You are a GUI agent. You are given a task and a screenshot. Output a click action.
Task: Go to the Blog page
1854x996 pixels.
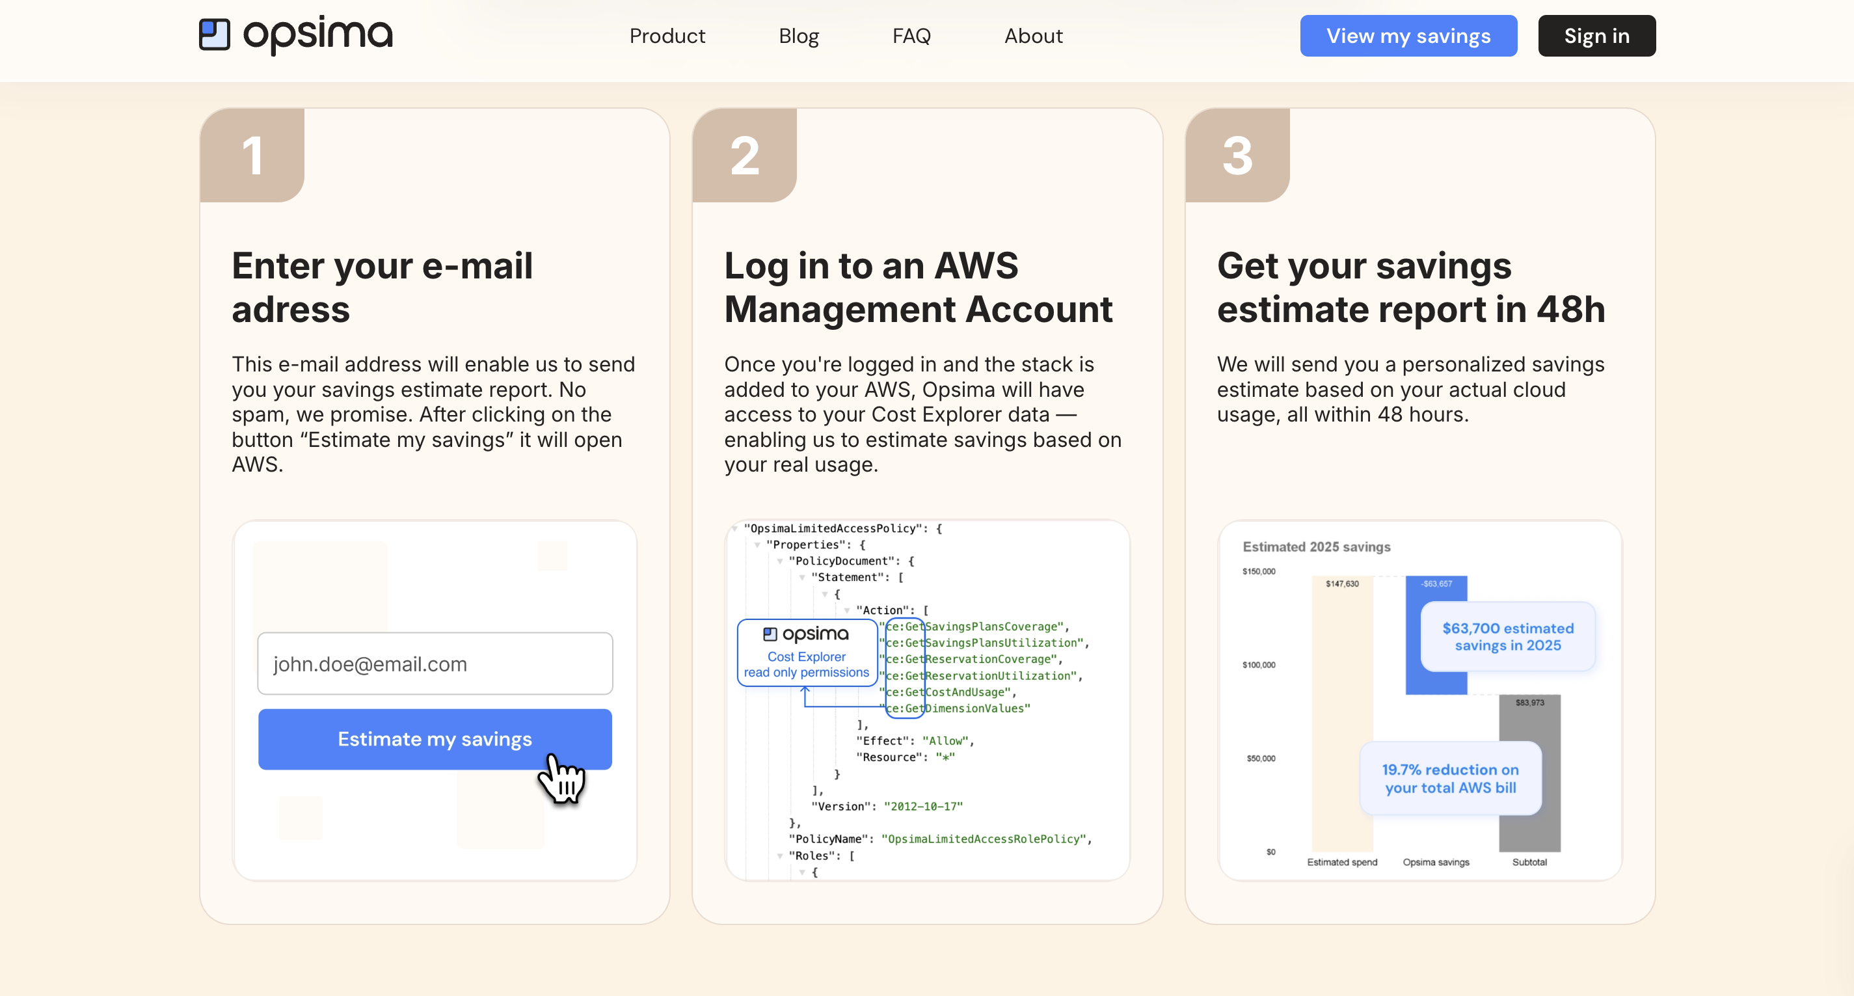point(798,36)
